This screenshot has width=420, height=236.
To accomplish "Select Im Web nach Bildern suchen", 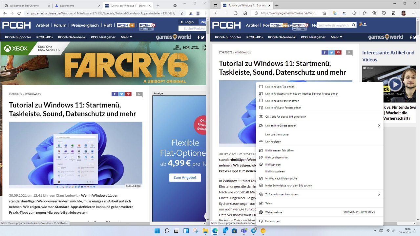I will coord(320,178).
